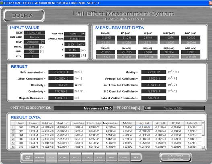Click the CLEAR button

click(x=63, y=158)
